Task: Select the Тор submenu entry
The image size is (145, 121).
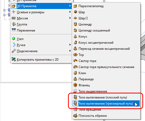Action: (106, 55)
